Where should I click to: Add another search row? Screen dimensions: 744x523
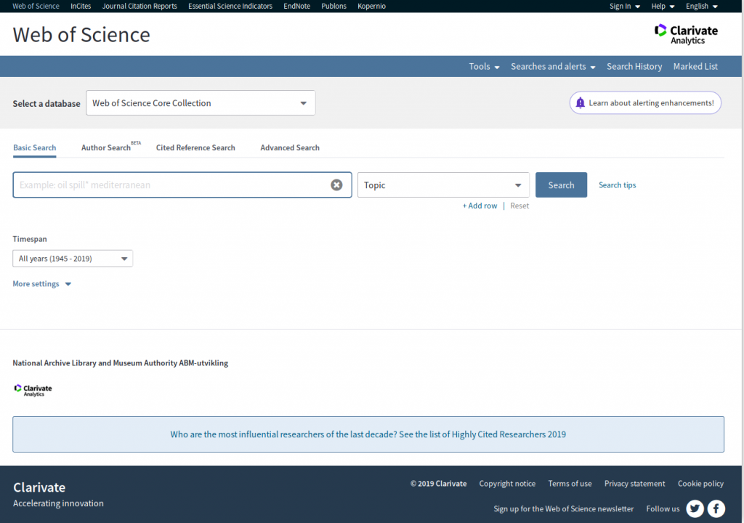tap(480, 206)
